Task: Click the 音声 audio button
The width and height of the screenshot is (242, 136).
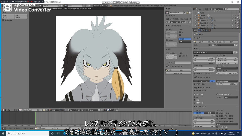Action: (x=230, y=42)
